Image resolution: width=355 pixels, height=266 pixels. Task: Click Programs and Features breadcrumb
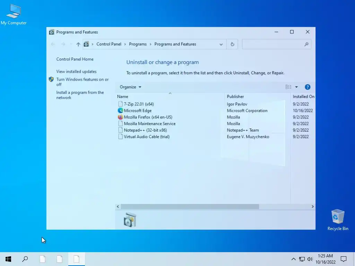click(x=175, y=44)
